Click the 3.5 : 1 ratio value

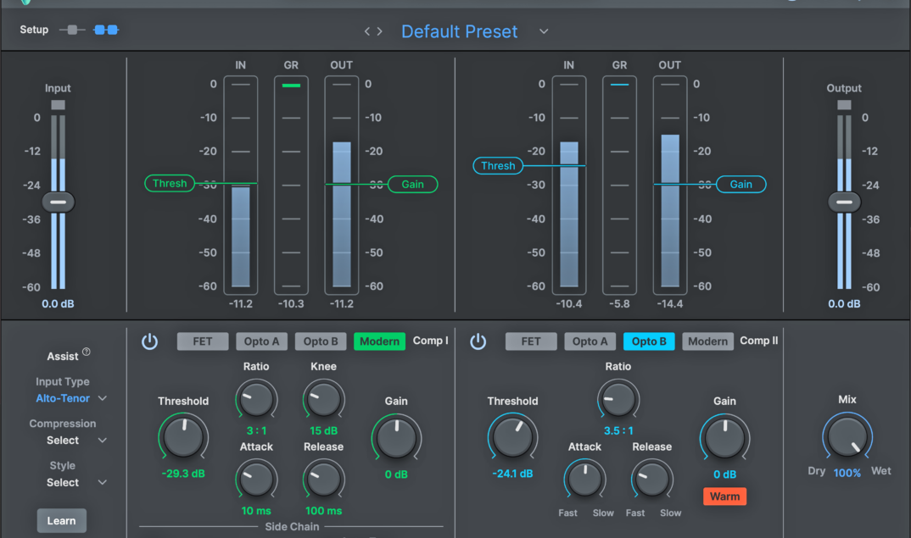tap(618, 430)
